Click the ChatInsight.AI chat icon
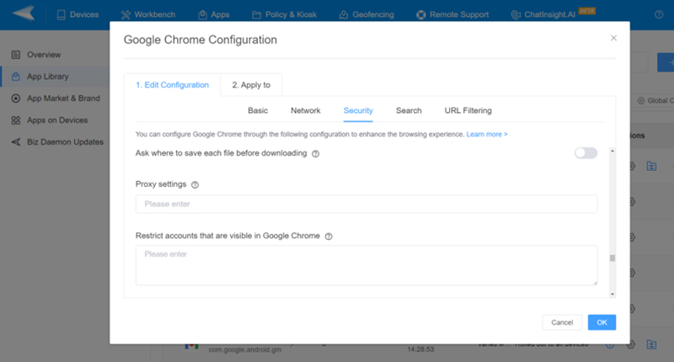This screenshot has width=674, height=362. coord(516,15)
